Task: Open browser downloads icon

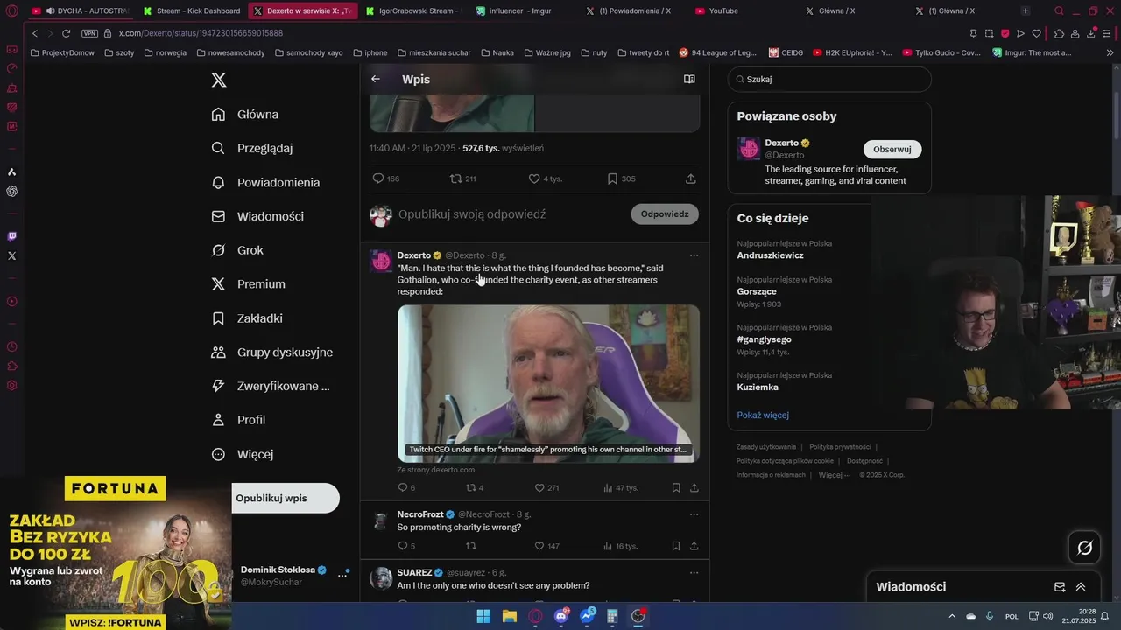Action: pos(1091,33)
